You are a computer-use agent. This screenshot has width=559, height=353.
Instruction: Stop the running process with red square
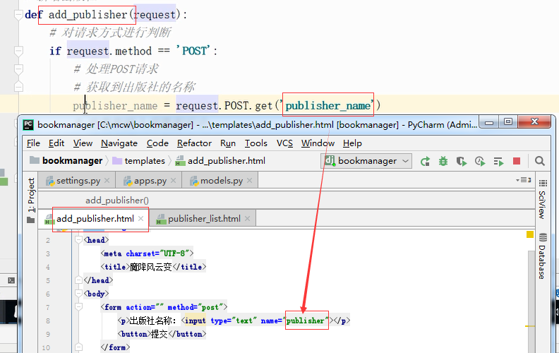click(x=517, y=162)
